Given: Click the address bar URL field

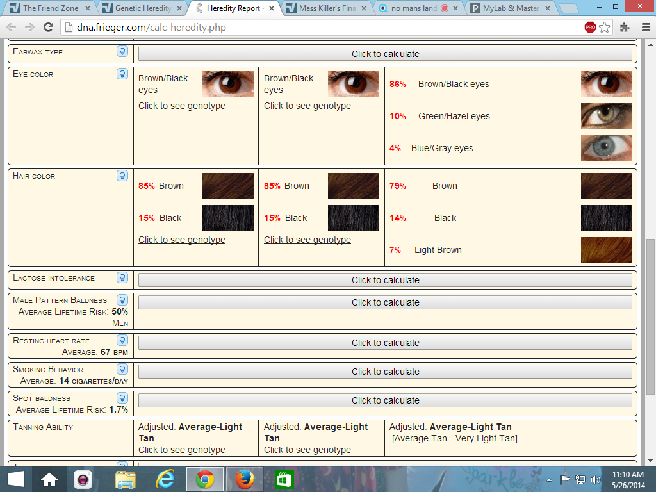Looking at the screenshot, I should pyautogui.click(x=320, y=28).
